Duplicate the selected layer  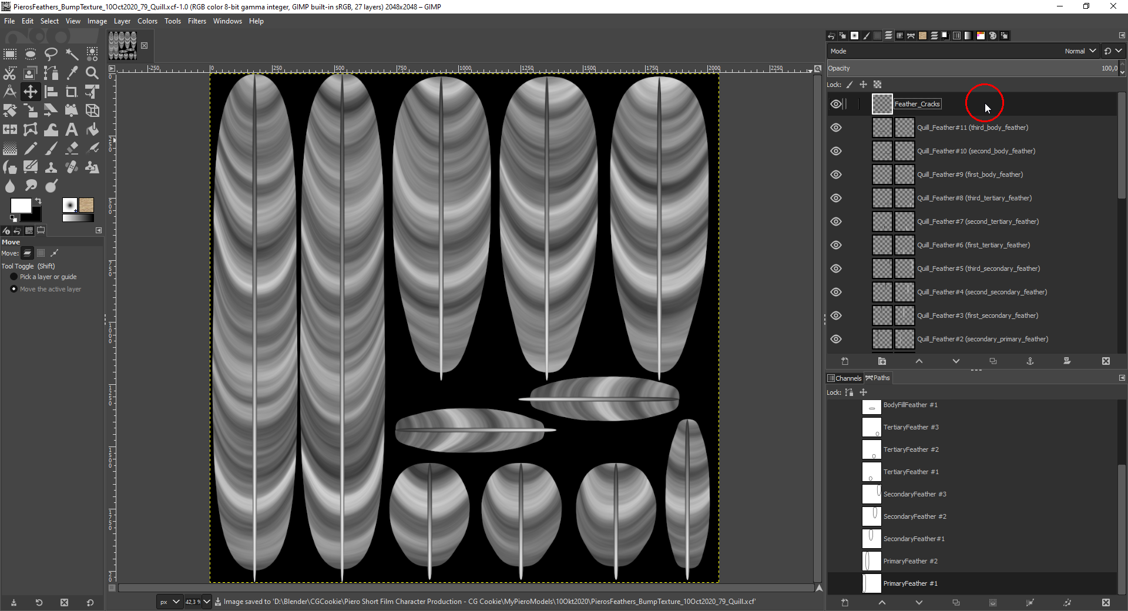(x=993, y=361)
